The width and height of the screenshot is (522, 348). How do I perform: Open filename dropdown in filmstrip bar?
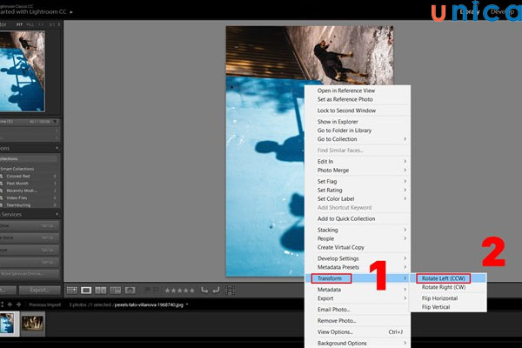click(186, 305)
